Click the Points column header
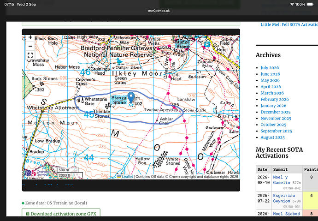 (x=311, y=169)
